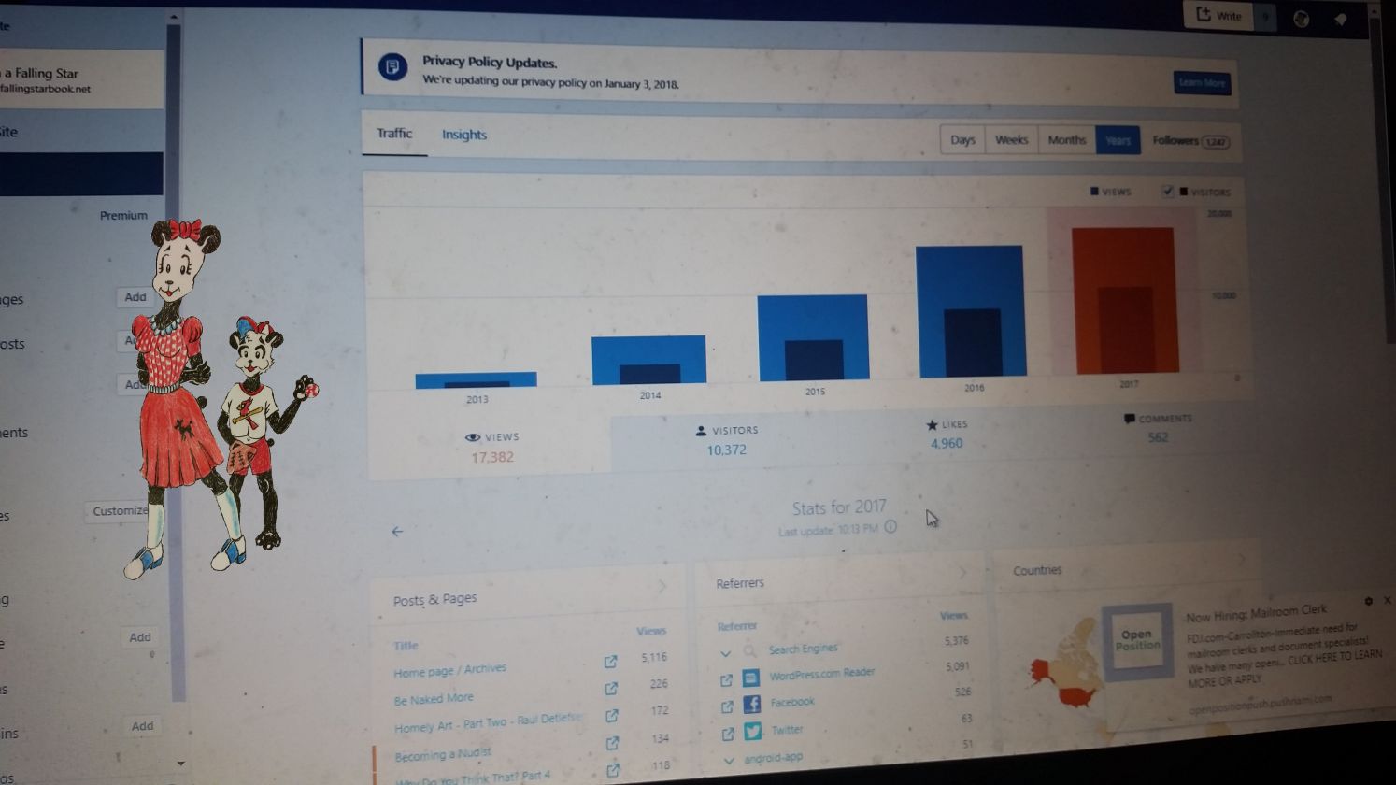Open the fallingstarbook.net site card
The height and width of the screenshot is (785, 1396).
81,80
